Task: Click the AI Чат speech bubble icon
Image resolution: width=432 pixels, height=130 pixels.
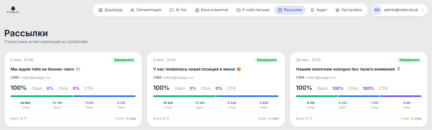Action: 171,10
